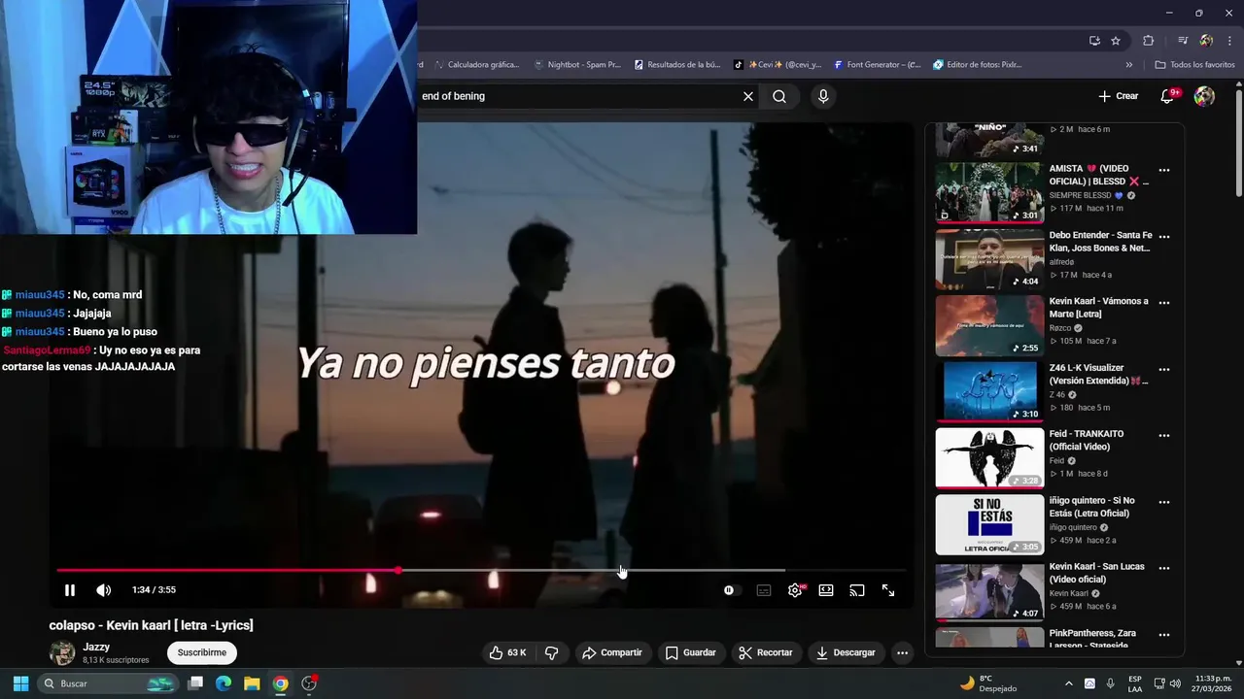Open the Chrome three-dot menu
This screenshot has height=699, width=1244.
tap(1230, 41)
